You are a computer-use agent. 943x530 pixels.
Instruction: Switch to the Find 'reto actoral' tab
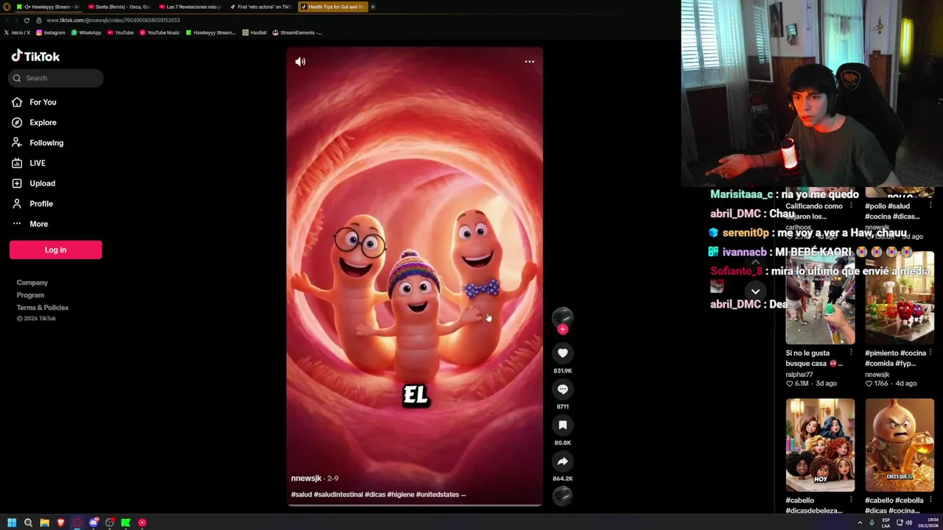click(262, 7)
